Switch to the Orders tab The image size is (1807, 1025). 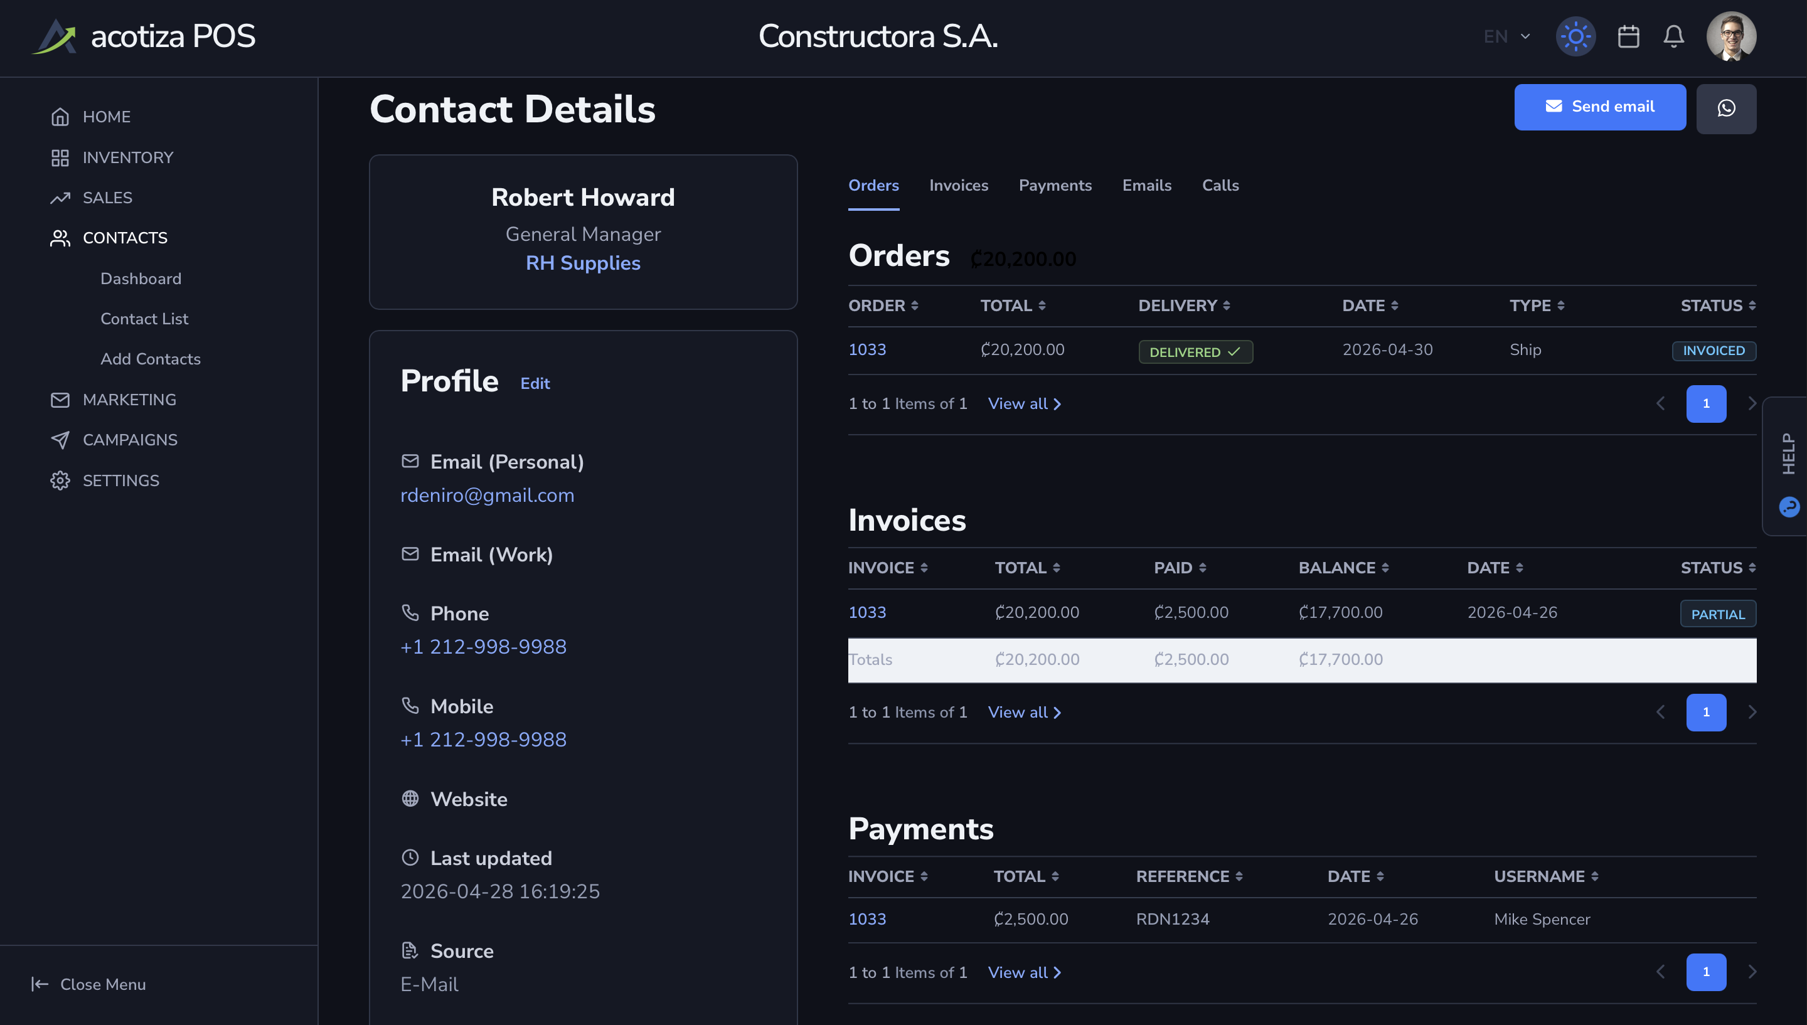[x=873, y=186]
